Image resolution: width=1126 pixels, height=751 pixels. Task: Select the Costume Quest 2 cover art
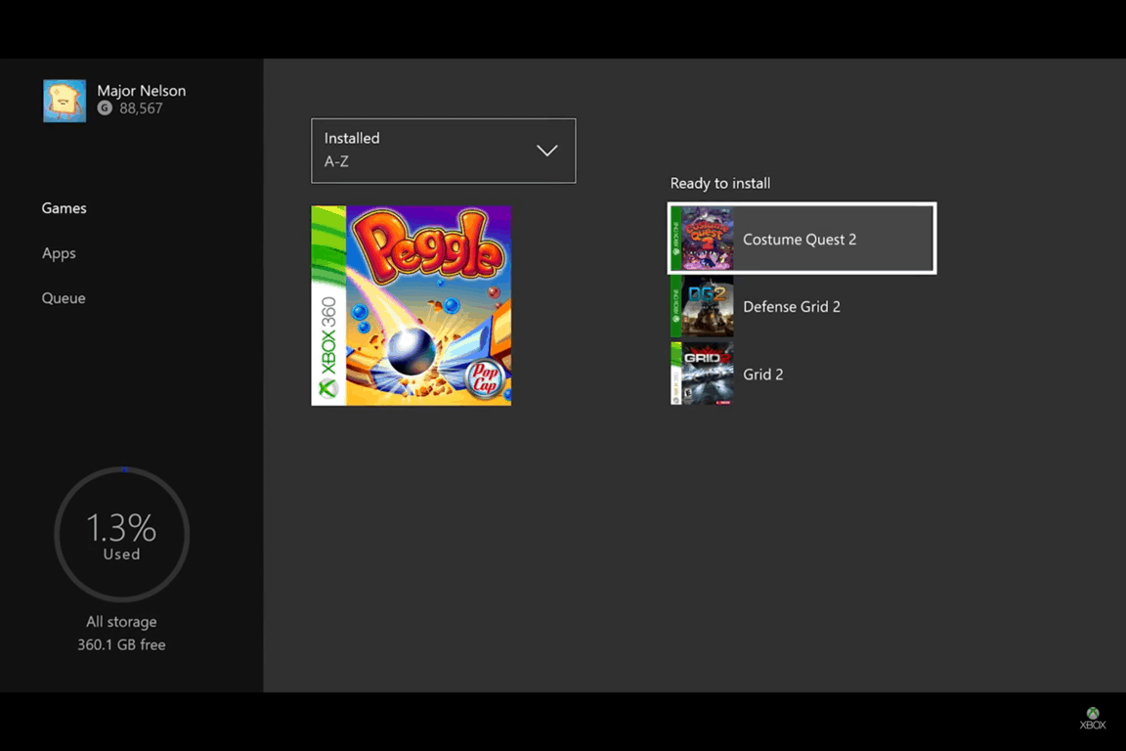point(702,239)
